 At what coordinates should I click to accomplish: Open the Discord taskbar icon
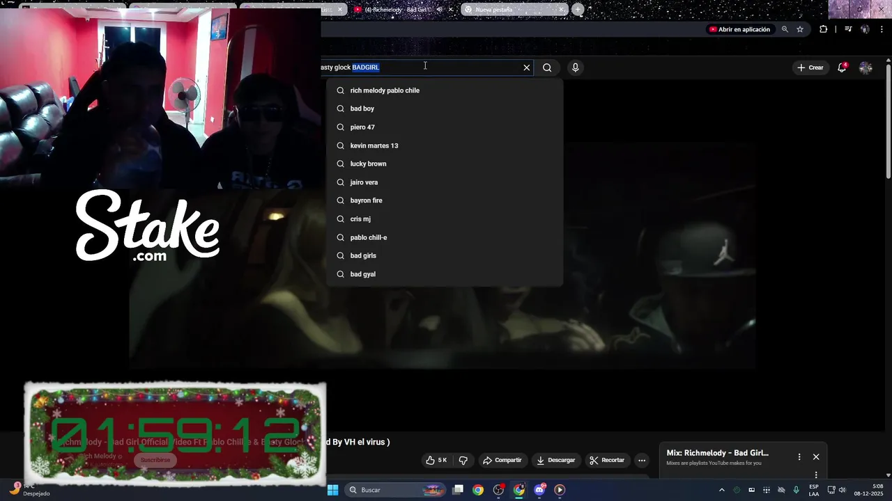click(x=539, y=490)
